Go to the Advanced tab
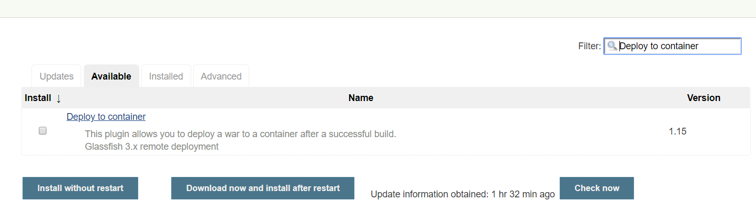Viewport: 756px width, 223px height. pyautogui.click(x=221, y=76)
